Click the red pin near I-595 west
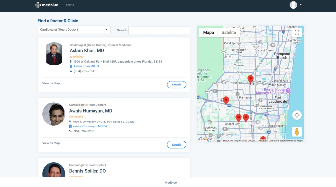Image resolution: width=336 pixels, height=187 pixels. coord(226,100)
